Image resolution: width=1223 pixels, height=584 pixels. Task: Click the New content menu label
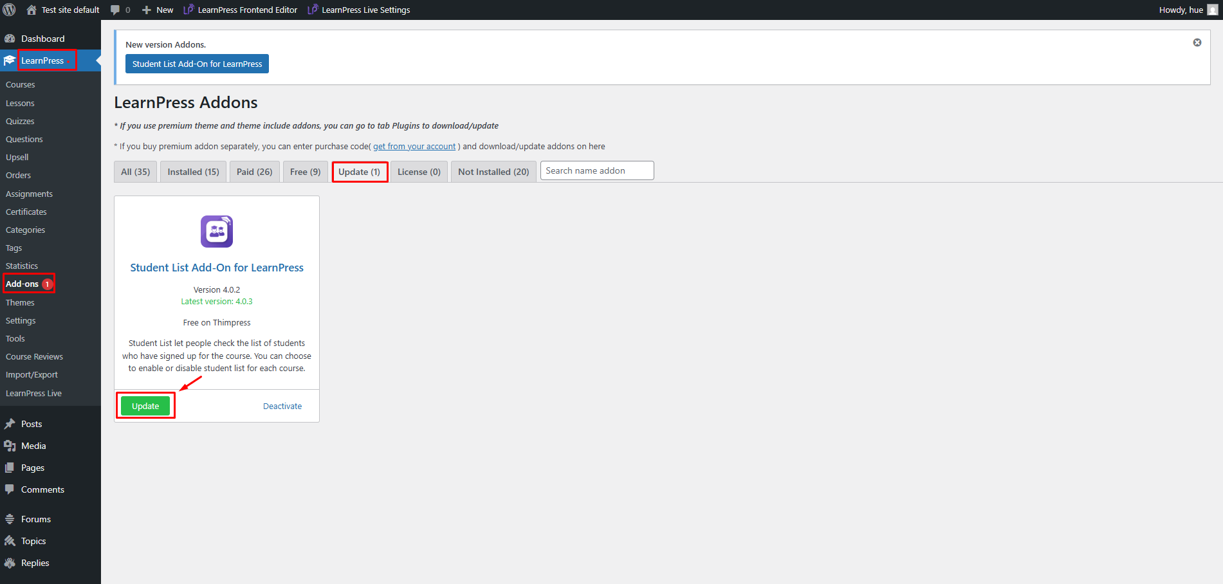pos(165,10)
